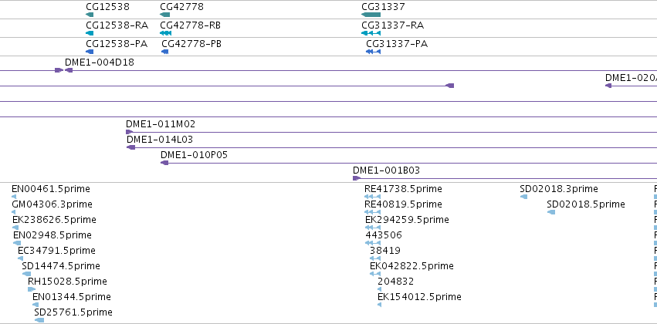Click the CG12538-RA transcript label
This screenshot has width=657, height=324.
117,25
